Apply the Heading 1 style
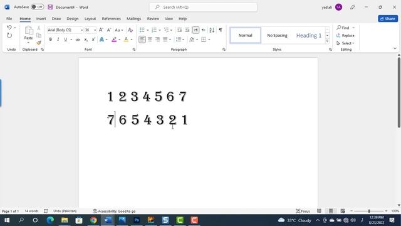 click(x=309, y=35)
